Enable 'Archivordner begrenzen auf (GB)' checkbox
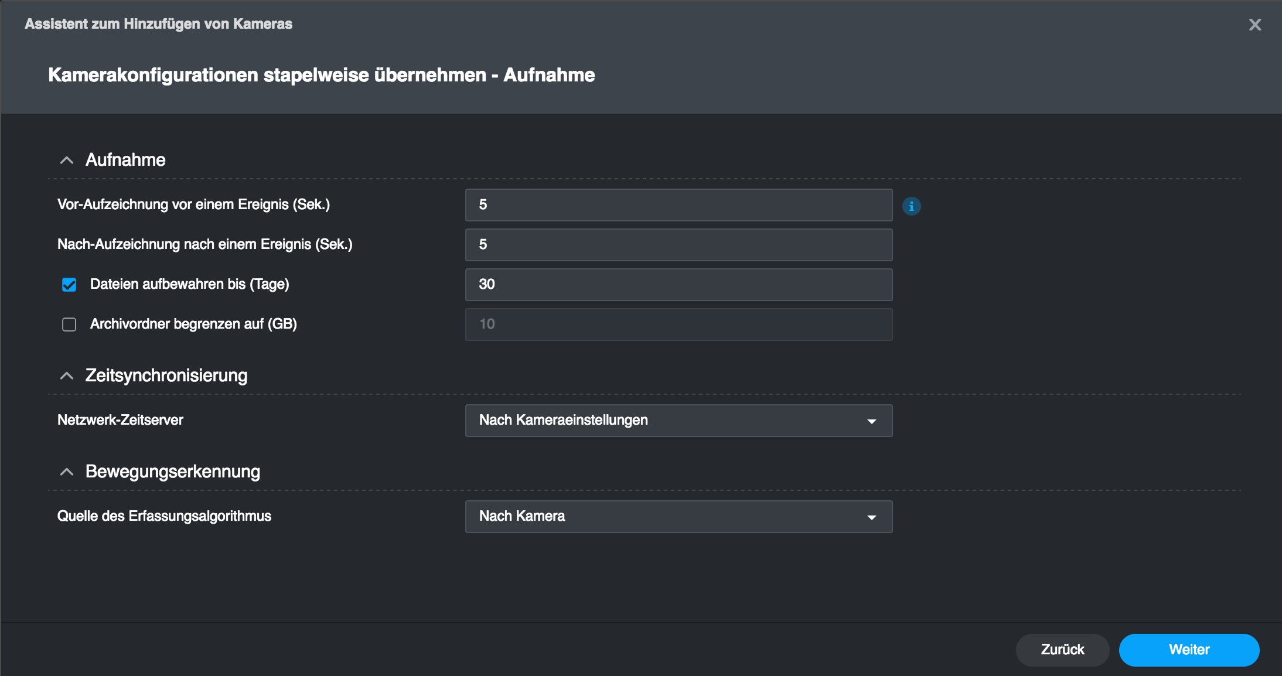 click(69, 325)
